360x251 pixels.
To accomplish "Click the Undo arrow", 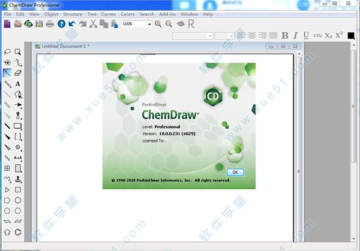I will [x=72, y=24].
